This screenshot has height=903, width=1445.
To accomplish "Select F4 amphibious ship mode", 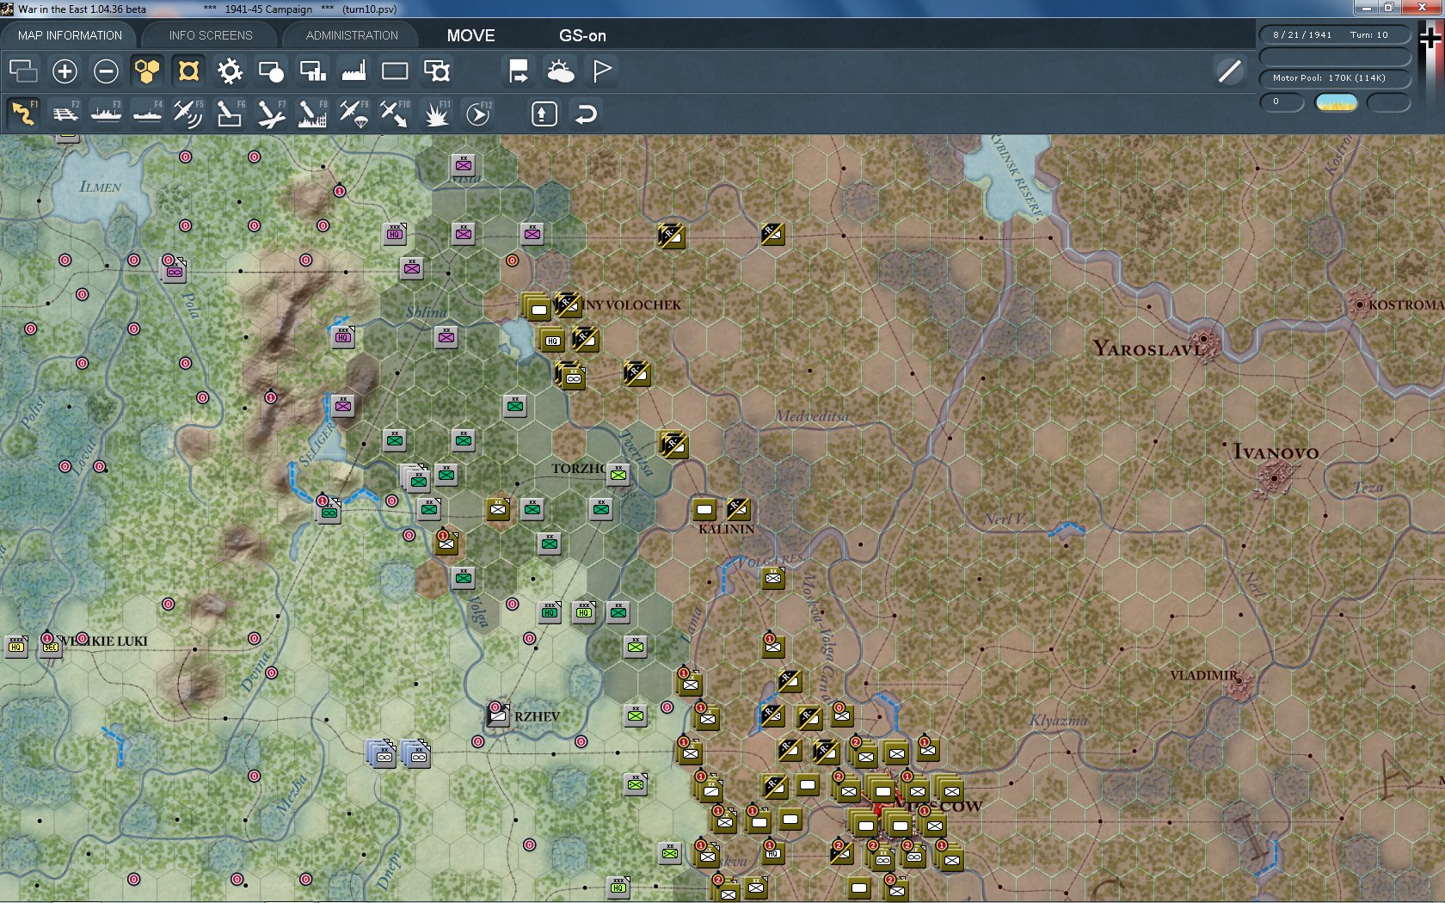I will click(x=147, y=113).
